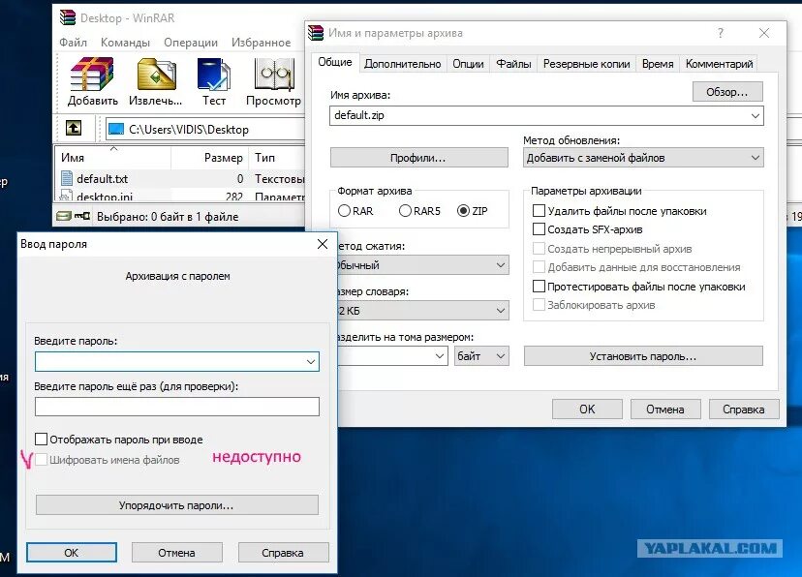Viewport: 802px width, 577px height.
Task: Select the RAR archive format
Action: (x=344, y=210)
